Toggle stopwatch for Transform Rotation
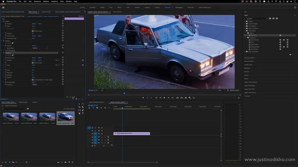The image size is (298, 167). click(6, 75)
